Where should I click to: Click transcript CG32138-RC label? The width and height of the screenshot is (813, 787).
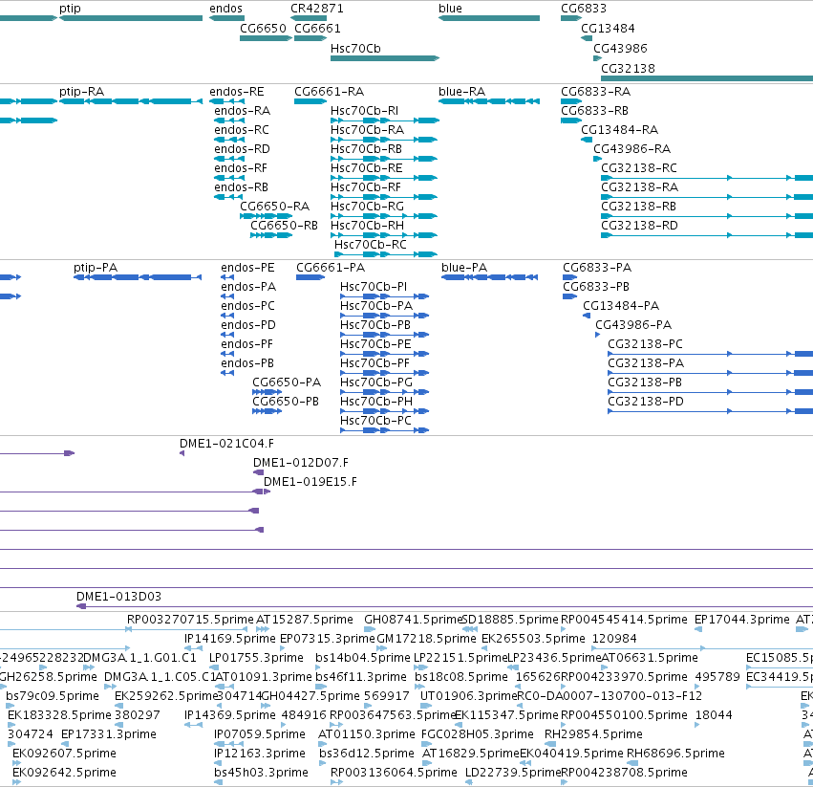(x=639, y=168)
